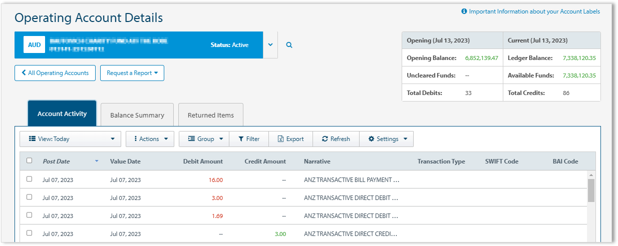Screen dimensions: 618x246
Task: Export the account activity data
Action: pos(290,139)
